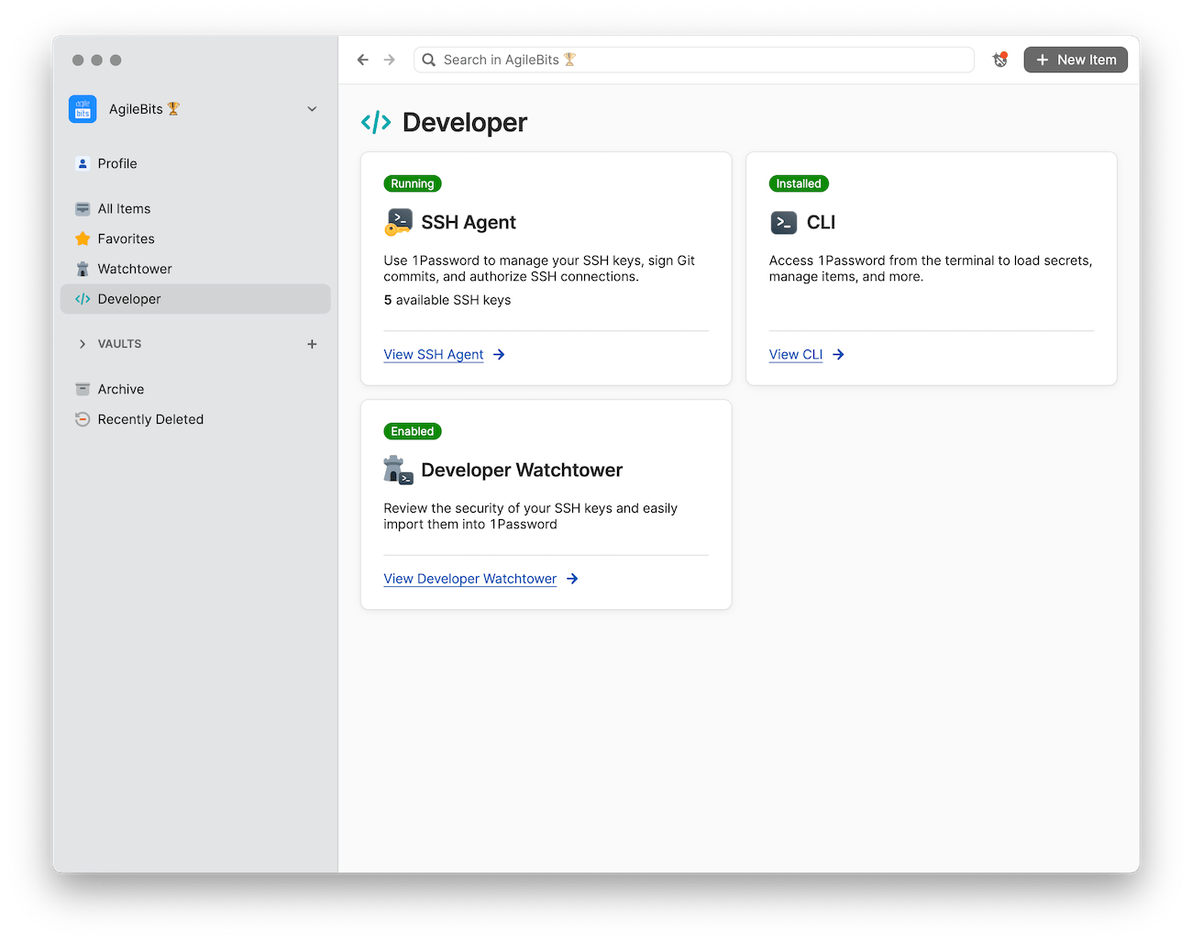Select All Items in the sidebar

pos(124,208)
